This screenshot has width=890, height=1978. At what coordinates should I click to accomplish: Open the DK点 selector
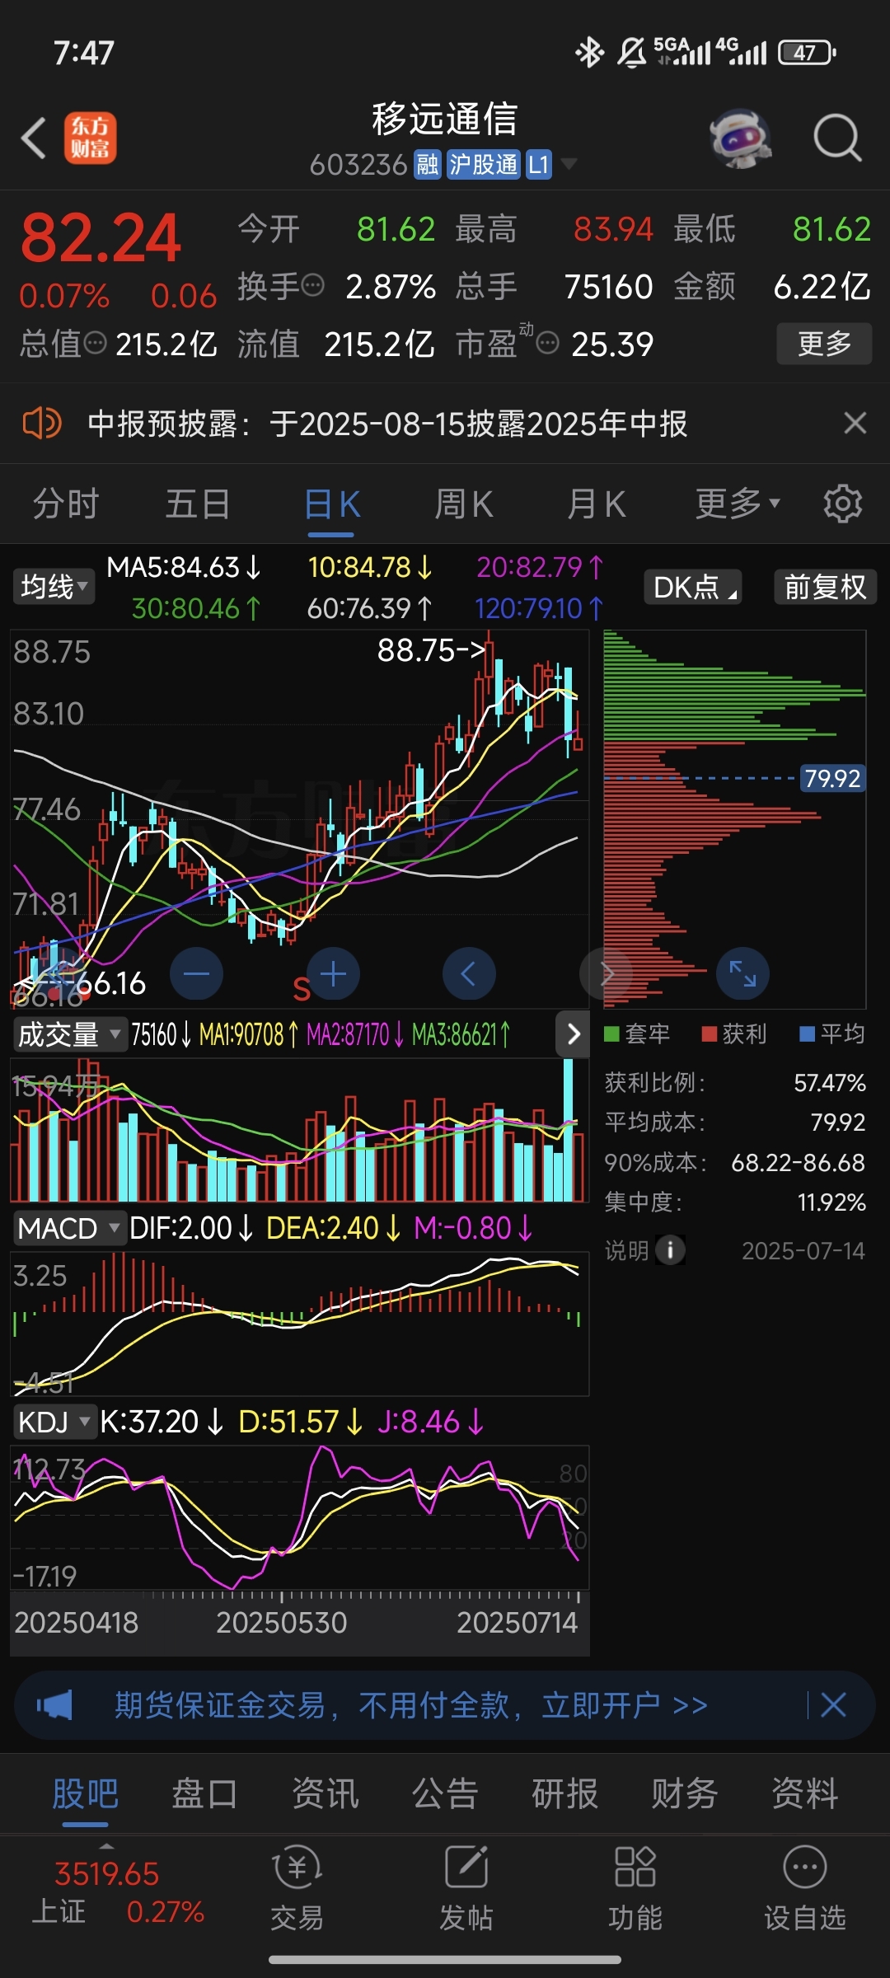[693, 587]
